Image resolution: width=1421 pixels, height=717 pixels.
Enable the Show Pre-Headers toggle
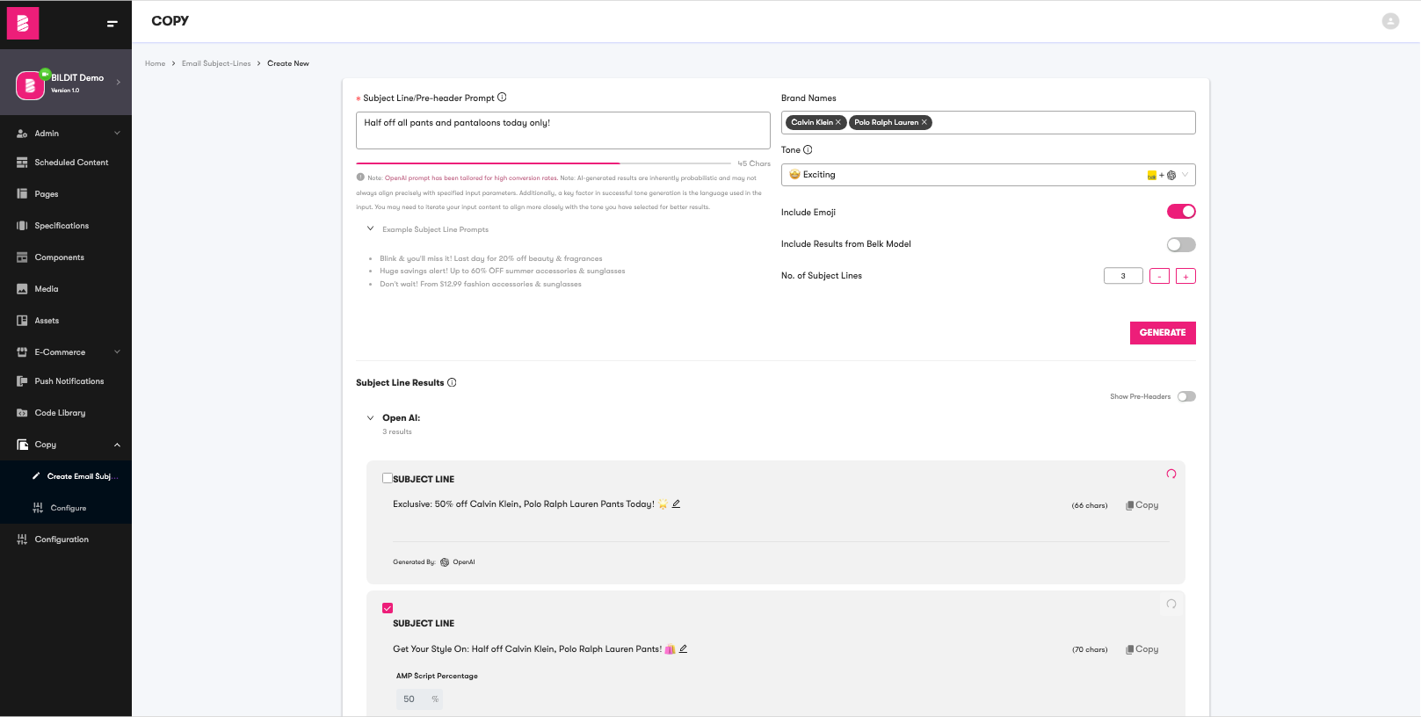tap(1186, 396)
